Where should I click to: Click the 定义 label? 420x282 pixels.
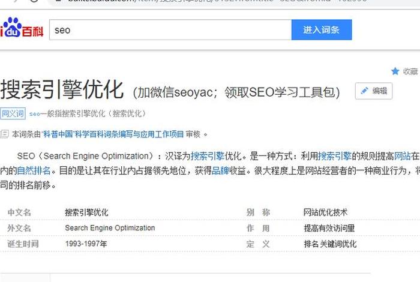(258, 244)
